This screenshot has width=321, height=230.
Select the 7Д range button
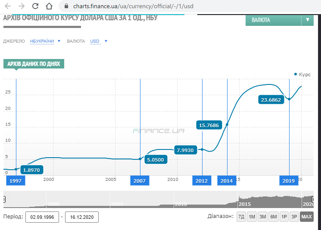241,217
